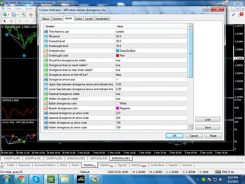Screen dimensions: 245x184
Task: Click the Market Watch toolbar icon
Action: pos(24,15)
